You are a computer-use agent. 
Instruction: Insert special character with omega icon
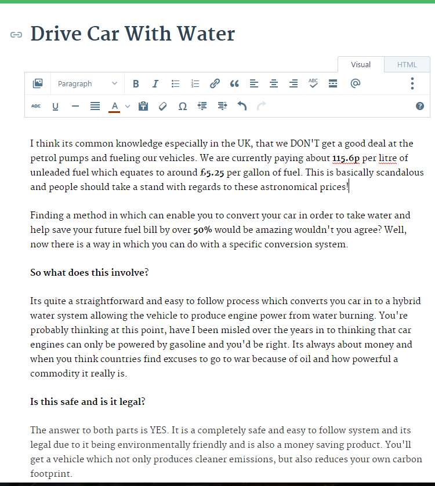(182, 106)
